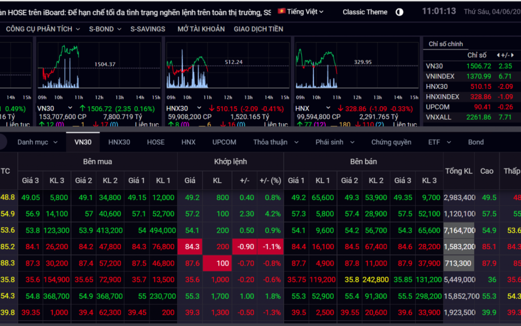Open the S-BOND menu

[x=105, y=29]
